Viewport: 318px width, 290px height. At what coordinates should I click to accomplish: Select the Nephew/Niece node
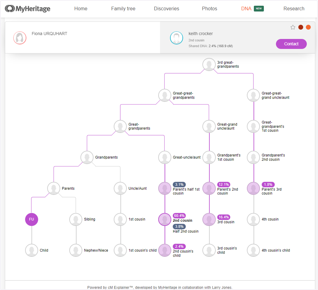coord(76,250)
